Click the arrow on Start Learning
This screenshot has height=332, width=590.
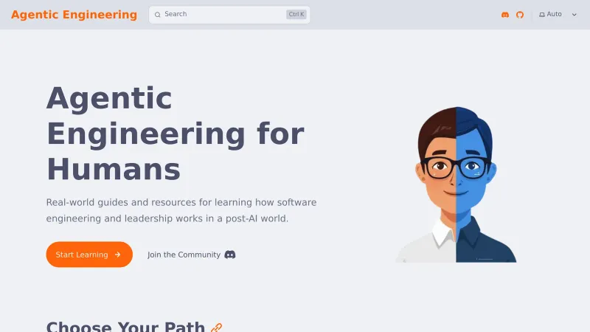118,255
